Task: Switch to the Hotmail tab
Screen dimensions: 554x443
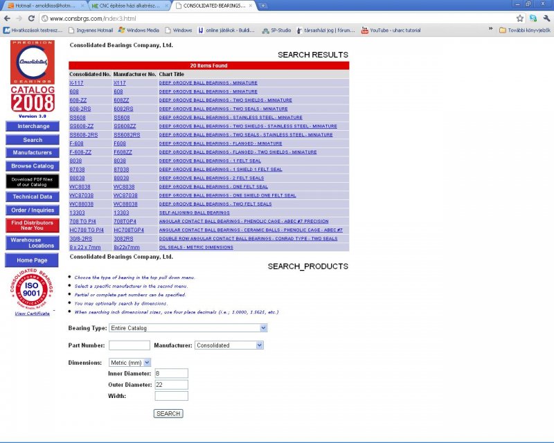Action: [45, 6]
